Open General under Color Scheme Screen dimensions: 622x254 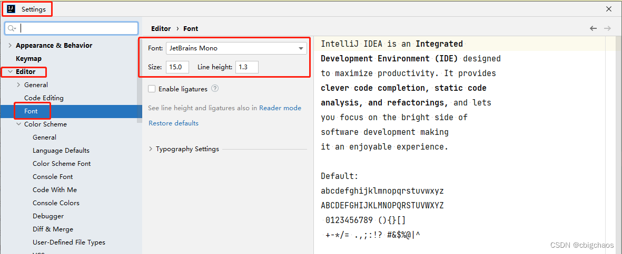(44, 137)
